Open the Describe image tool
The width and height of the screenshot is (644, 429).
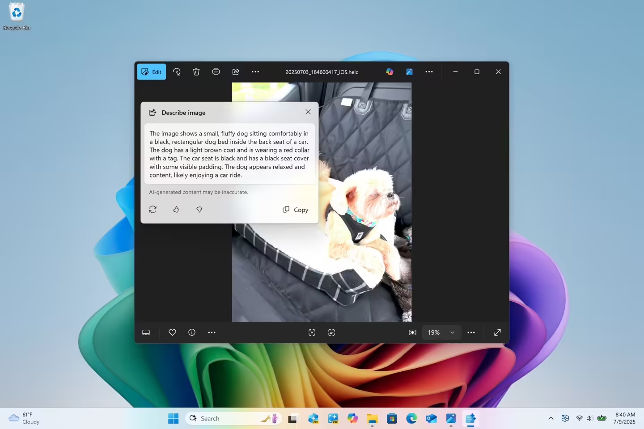click(332, 332)
